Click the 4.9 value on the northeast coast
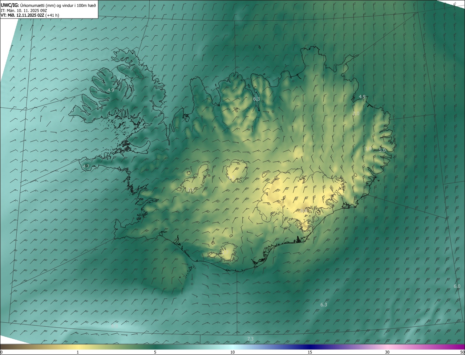This screenshot has height=355, width=465. pos(362,97)
